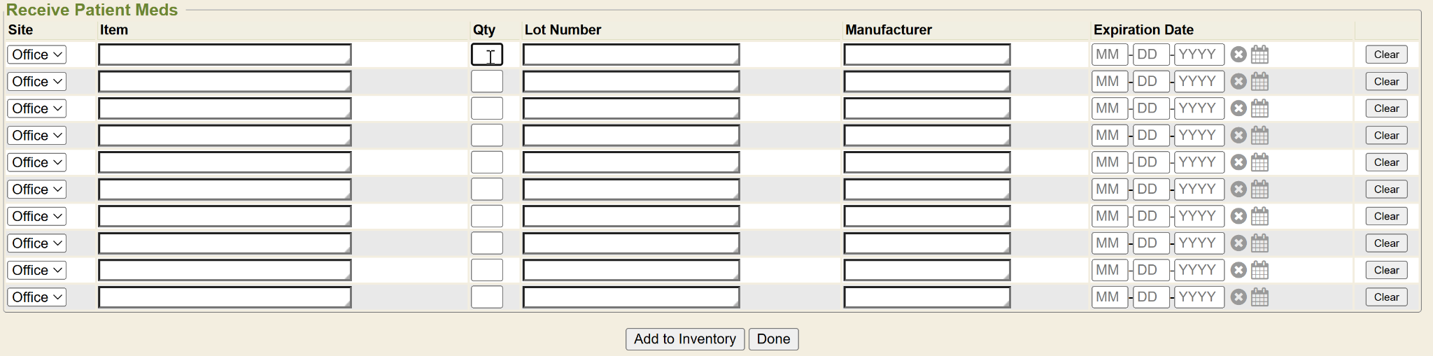Open calendar picker in first row
Image resolution: width=1433 pixels, height=356 pixels.
click(x=1259, y=55)
